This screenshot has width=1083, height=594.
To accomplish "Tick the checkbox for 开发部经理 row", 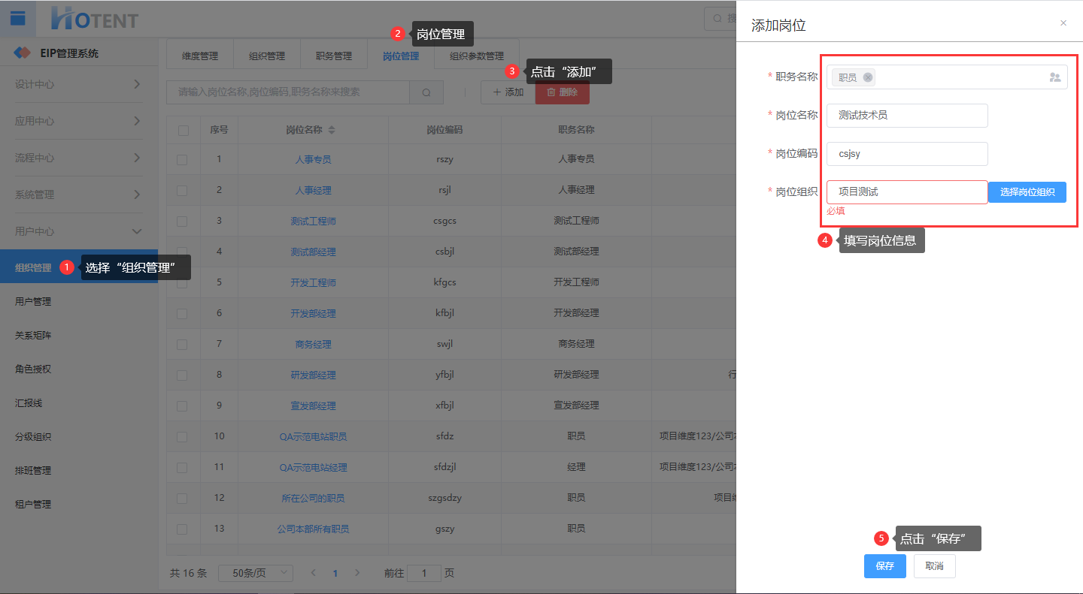I will 182,313.
